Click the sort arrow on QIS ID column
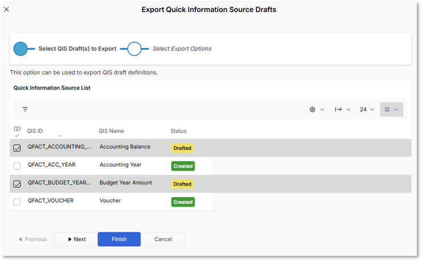The height and width of the screenshot is (261, 422). [61, 136]
